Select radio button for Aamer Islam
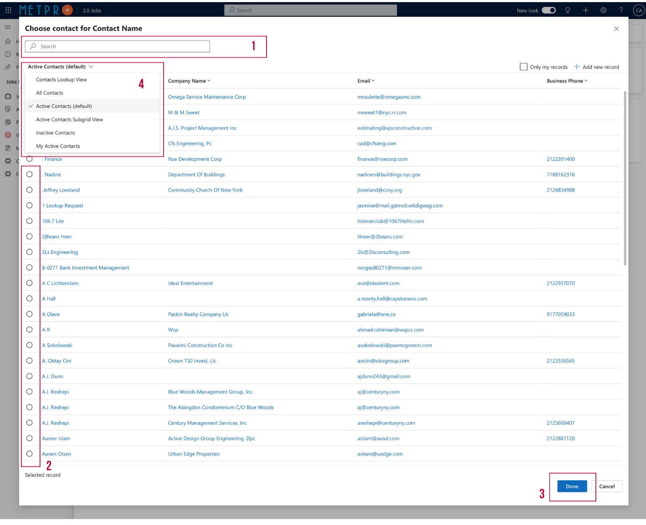 (x=29, y=438)
